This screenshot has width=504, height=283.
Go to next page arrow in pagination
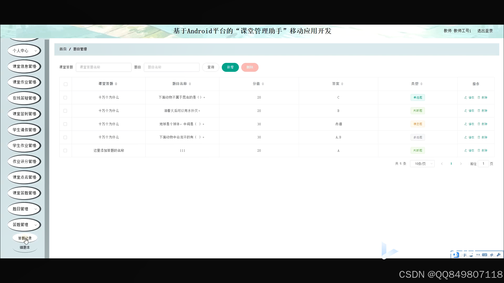[x=461, y=164]
